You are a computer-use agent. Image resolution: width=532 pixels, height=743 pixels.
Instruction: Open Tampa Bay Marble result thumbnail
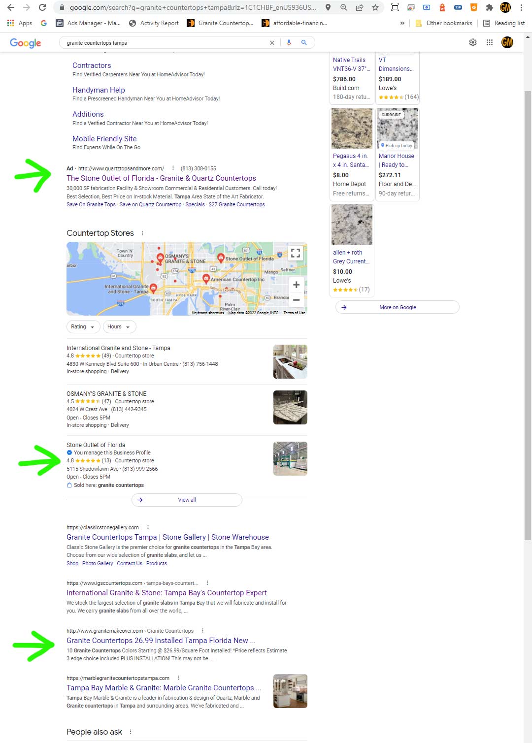pos(290,691)
